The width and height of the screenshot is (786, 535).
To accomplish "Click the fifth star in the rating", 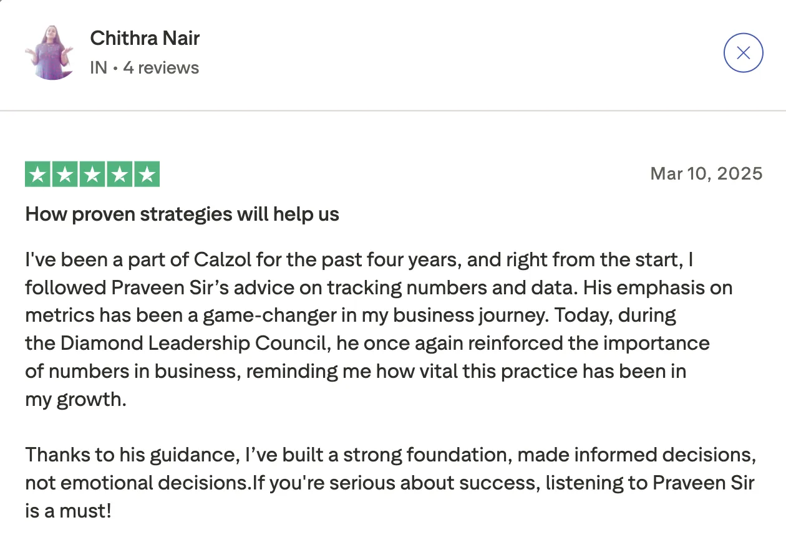I will [x=147, y=175].
